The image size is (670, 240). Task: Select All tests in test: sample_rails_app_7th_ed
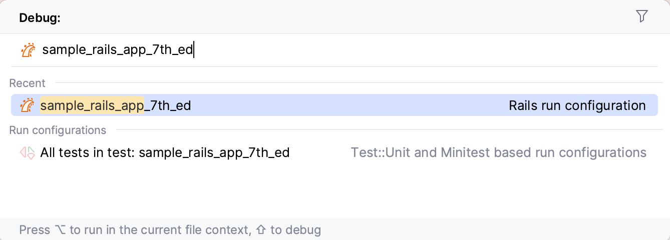(165, 152)
